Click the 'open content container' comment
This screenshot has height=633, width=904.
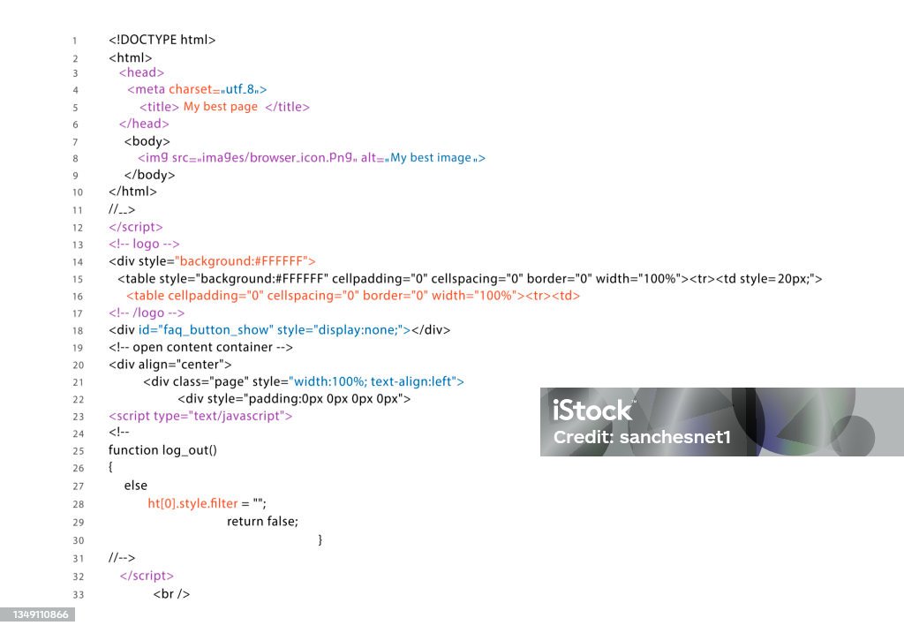click(x=200, y=347)
